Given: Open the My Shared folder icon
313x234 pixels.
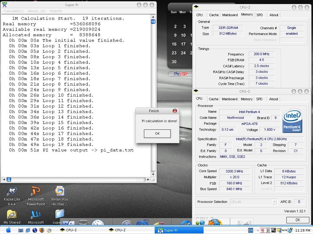Looking at the screenshot, I should [x=12, y=214].
